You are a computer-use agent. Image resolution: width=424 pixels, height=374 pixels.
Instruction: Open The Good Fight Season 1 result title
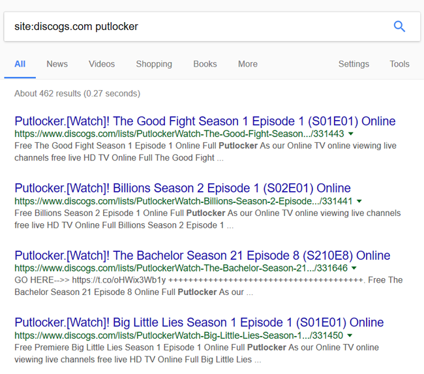pos(205,121)
